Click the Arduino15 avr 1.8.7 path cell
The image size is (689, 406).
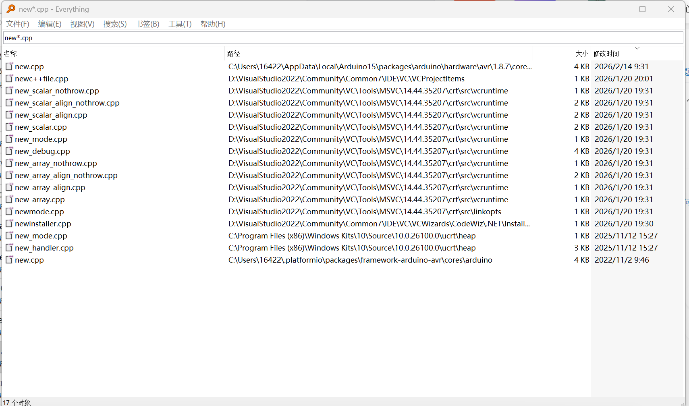(x=380, y=66)
